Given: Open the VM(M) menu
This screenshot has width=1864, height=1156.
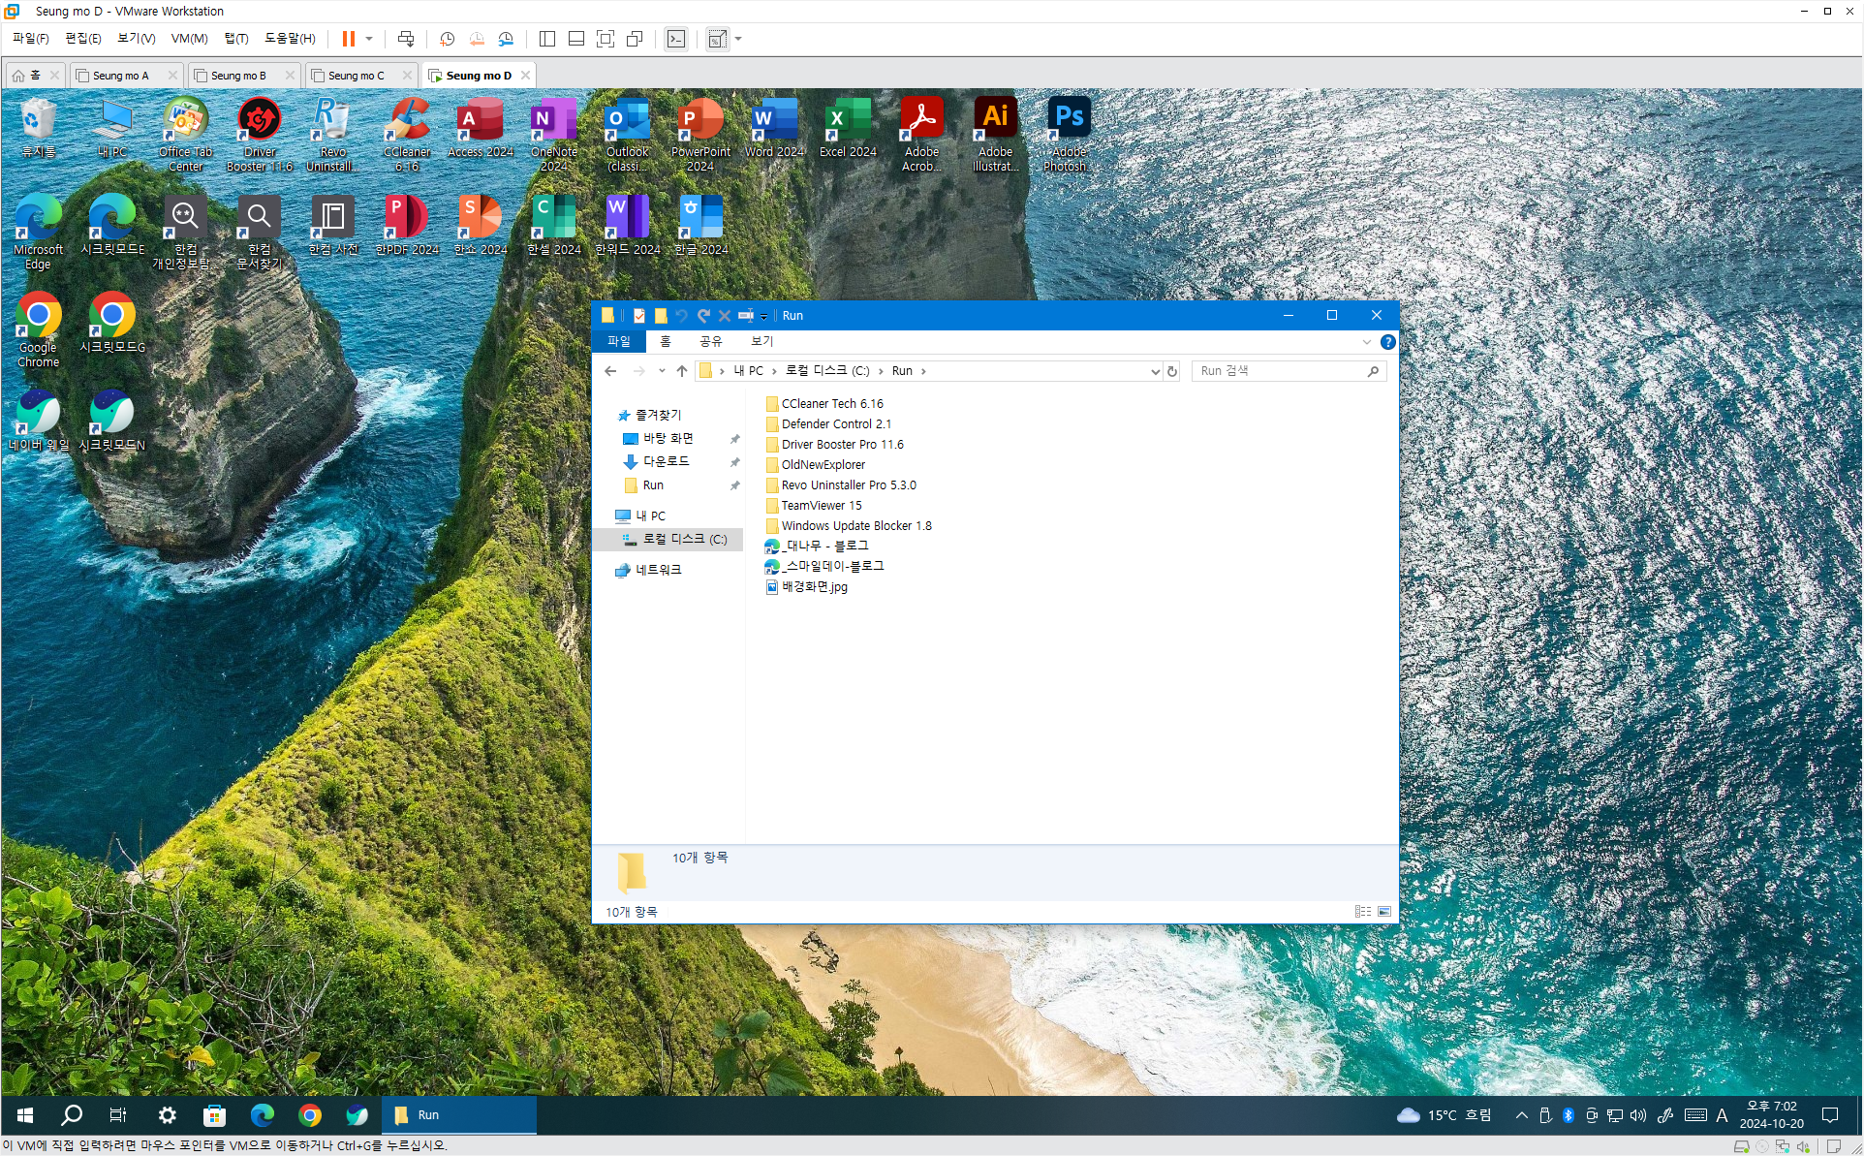Looking at the screenshot, I should click(x=189, y=39).
